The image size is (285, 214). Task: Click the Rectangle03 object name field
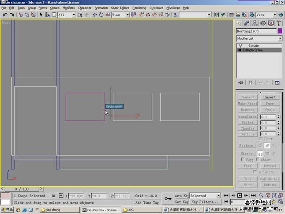pos(256,31)
